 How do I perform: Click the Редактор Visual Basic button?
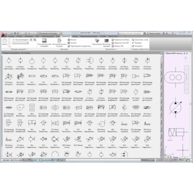click(121, 40)
